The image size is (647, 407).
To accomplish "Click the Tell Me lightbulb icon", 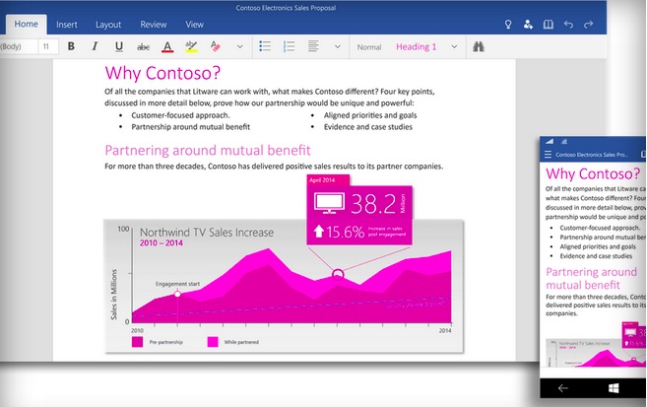I will [x=508, y=24].
